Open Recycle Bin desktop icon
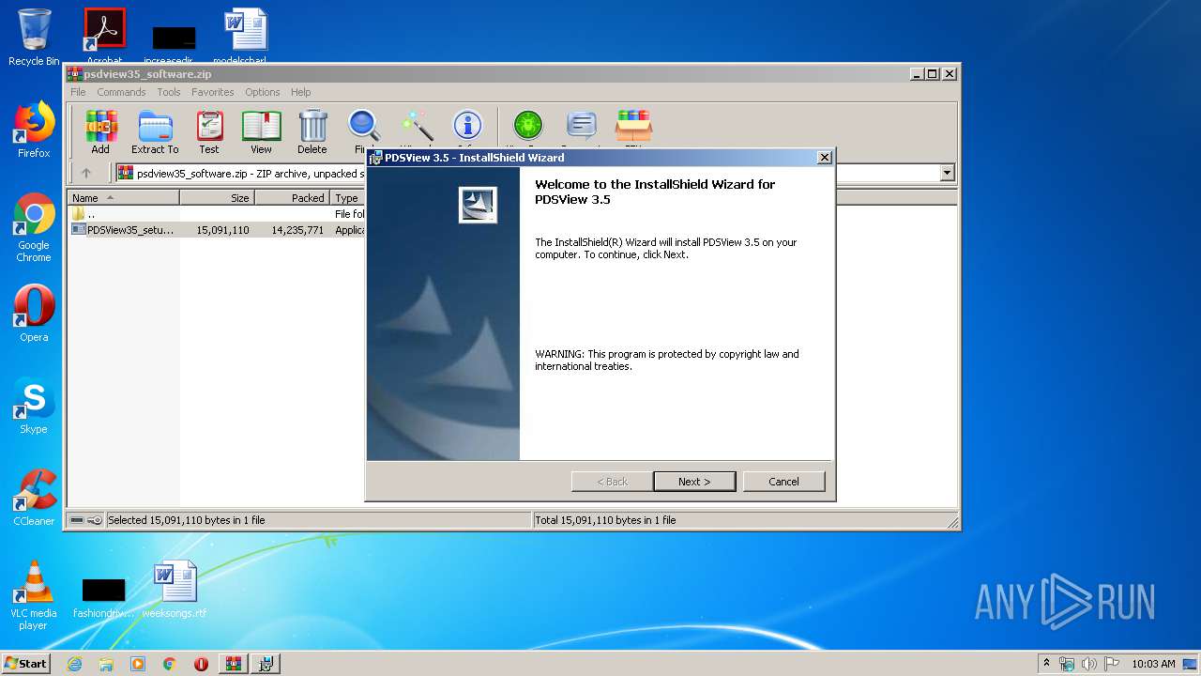The image size is (1201, 676). pos(34,38)
